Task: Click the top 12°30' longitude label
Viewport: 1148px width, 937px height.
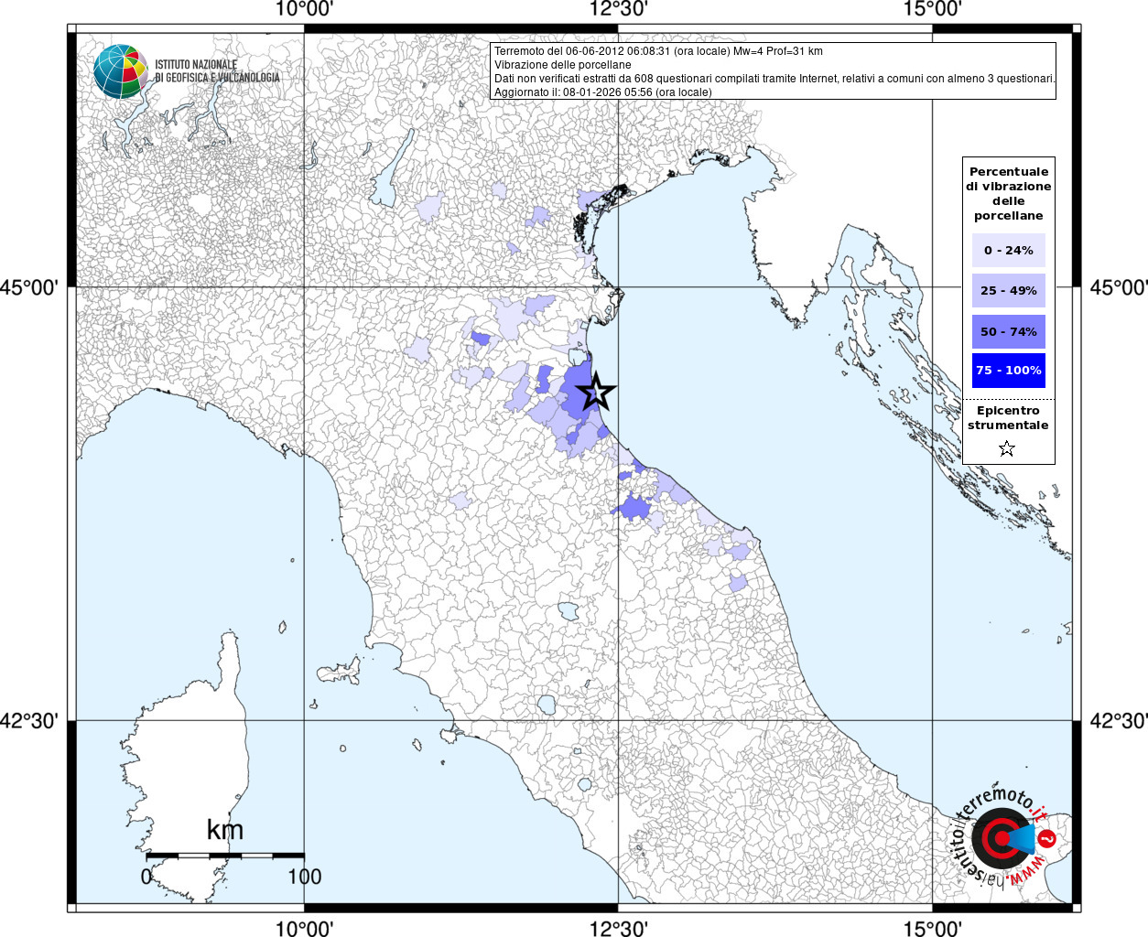Action: tap(619, 9)
